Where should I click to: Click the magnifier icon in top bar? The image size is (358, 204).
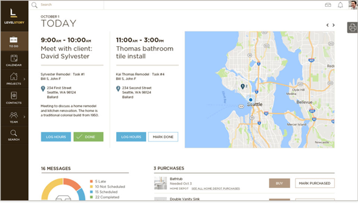click(x=34, y=5)
